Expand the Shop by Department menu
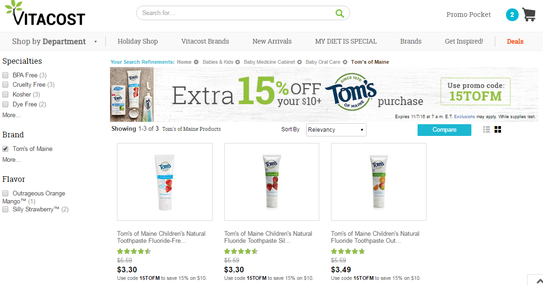543x285 pixels. point(54,41)
